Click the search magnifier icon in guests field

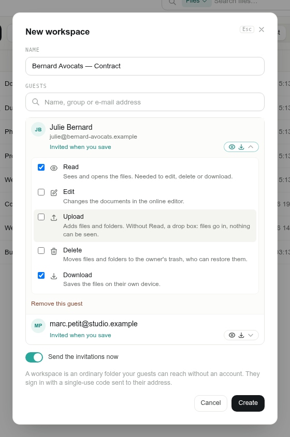[x=36, y=102]
